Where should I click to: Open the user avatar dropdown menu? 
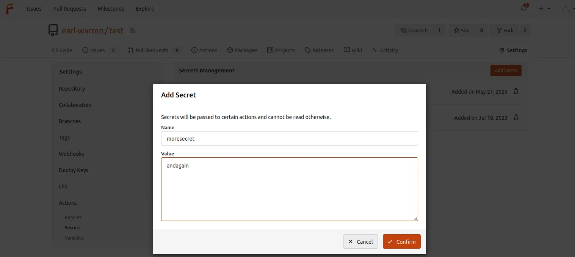(566, 8)
